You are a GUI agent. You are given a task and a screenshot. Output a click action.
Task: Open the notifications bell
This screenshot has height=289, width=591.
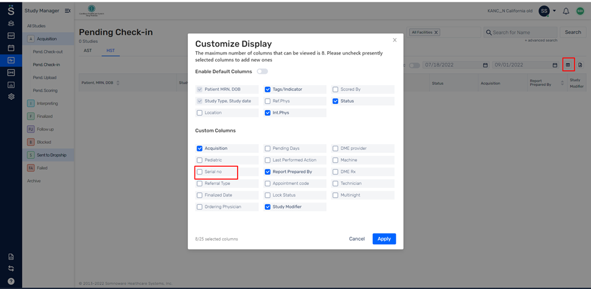(x=566, y=11)
